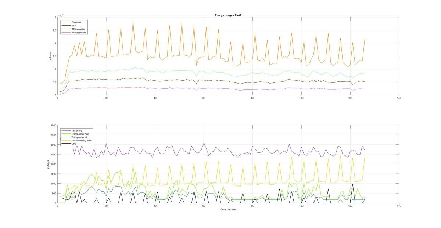Click the "60" x-axis tick on the Energy usage plot
Image resolution: width=441 pixels, height=228 pixels.
click(x=204, y=98)
